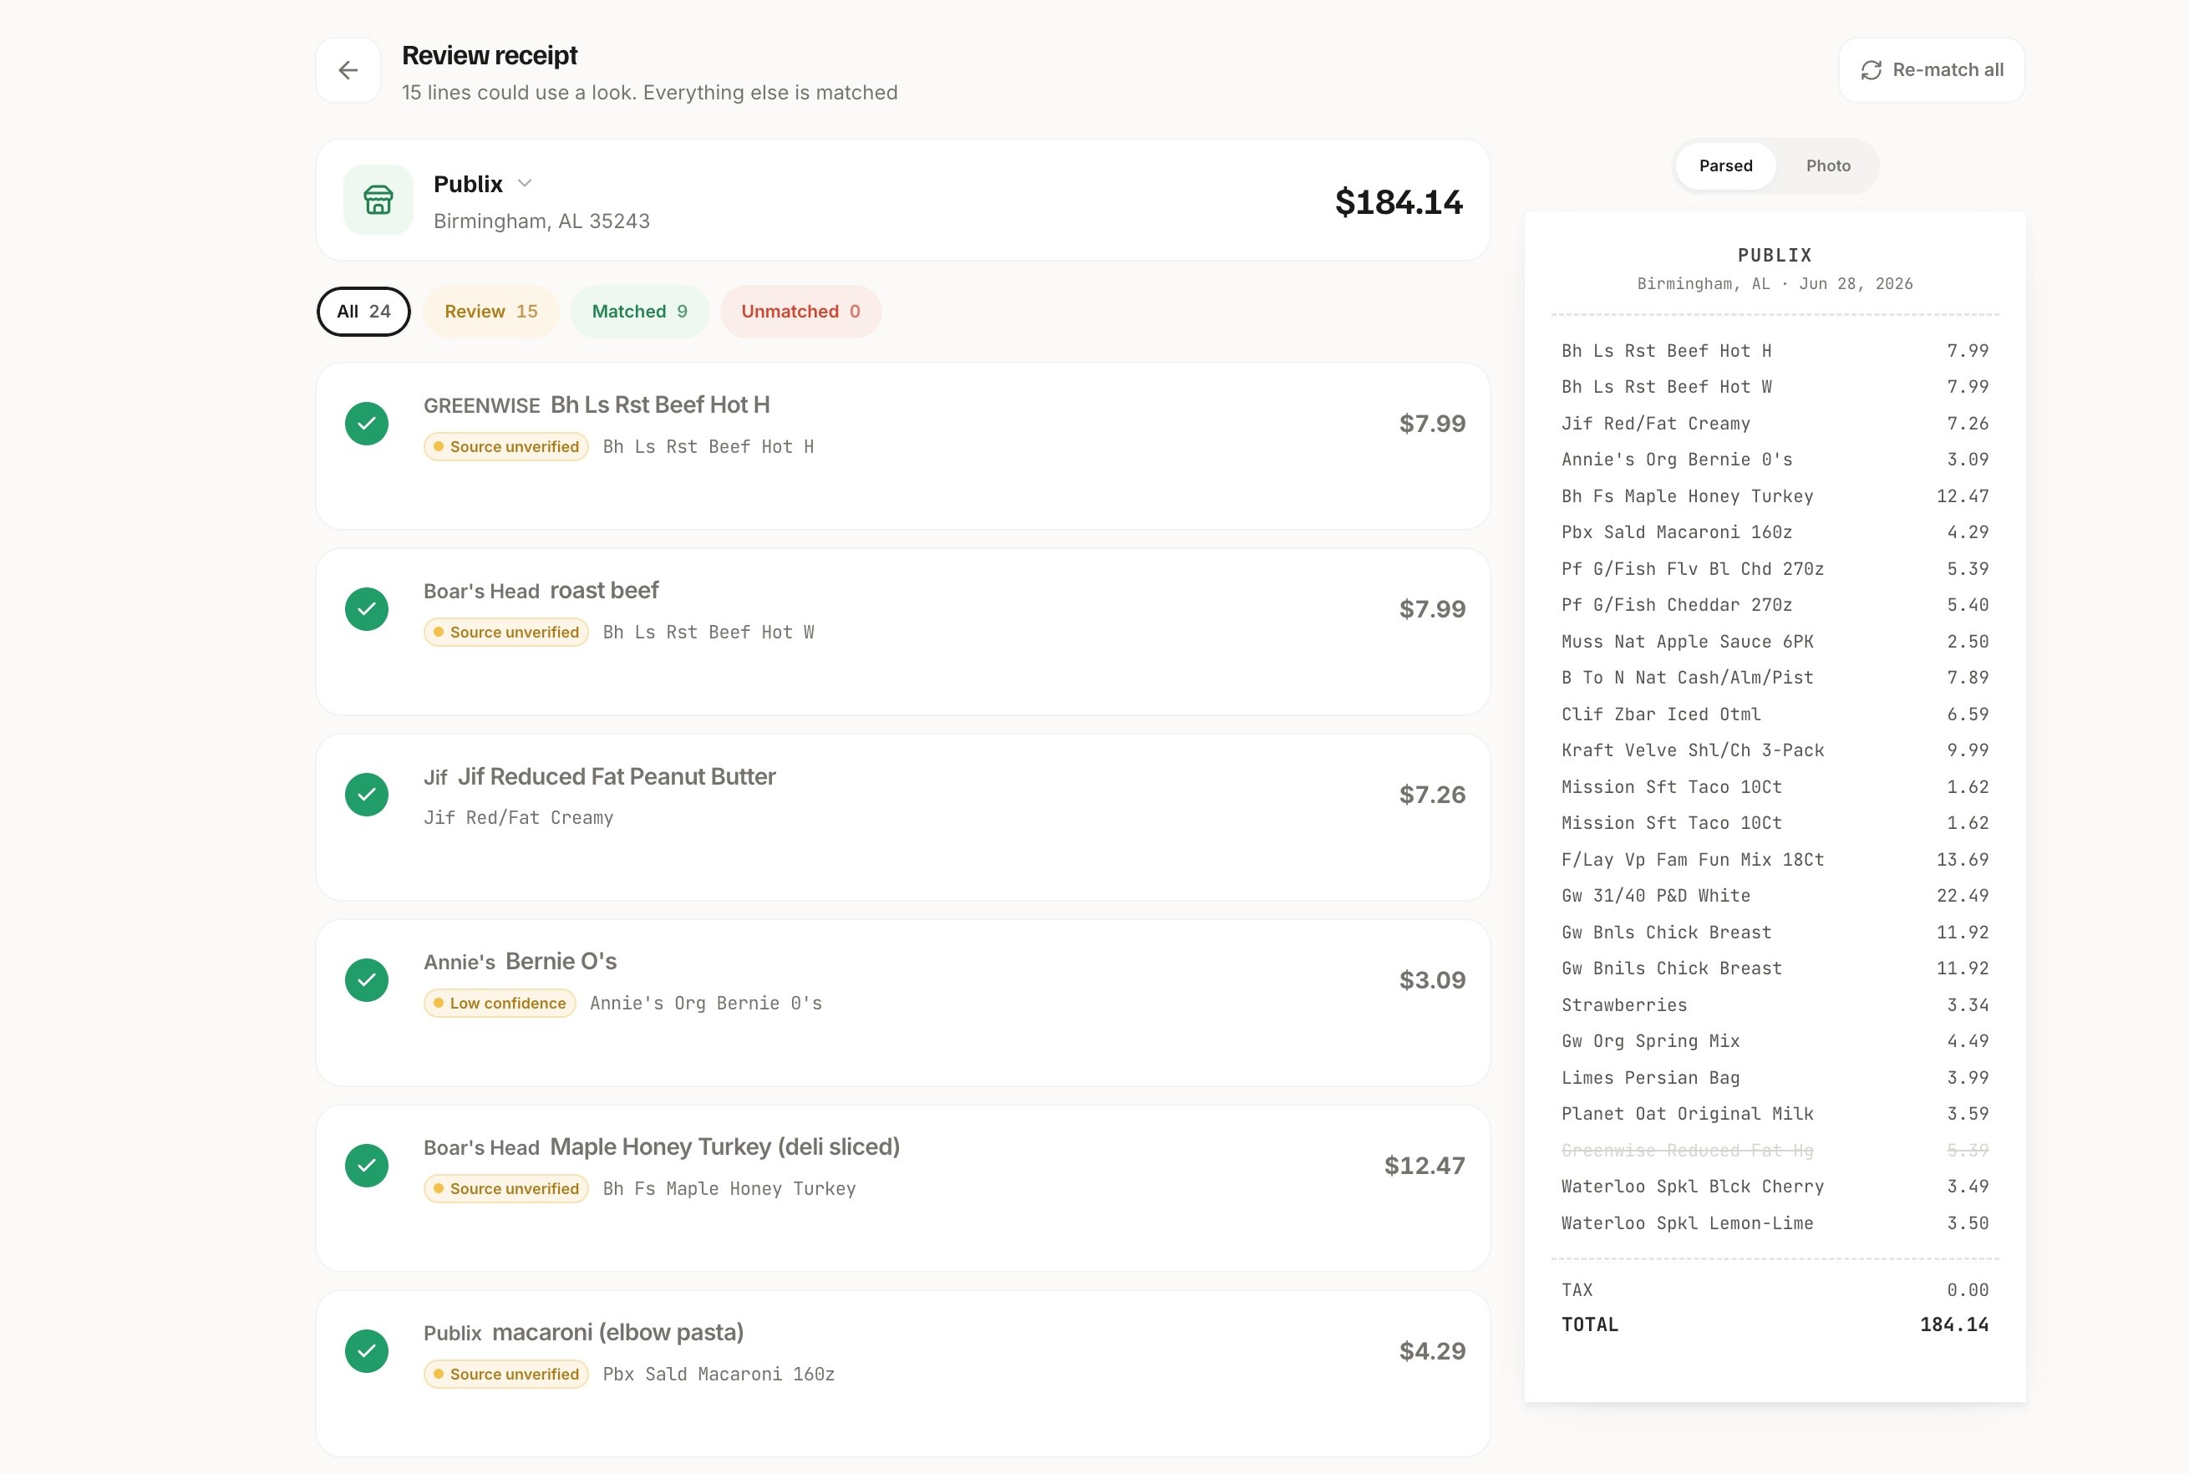Toggle the check for Maple Honey Turkey
The width and height of the screenshot is (2189, 1474).
[367, 1166]
